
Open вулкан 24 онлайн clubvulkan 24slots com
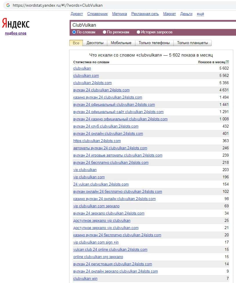(108, 134)
